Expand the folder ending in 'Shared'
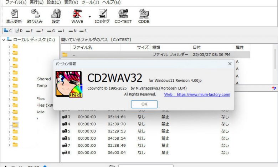The image size is (278, 167). tap(9, 80)
